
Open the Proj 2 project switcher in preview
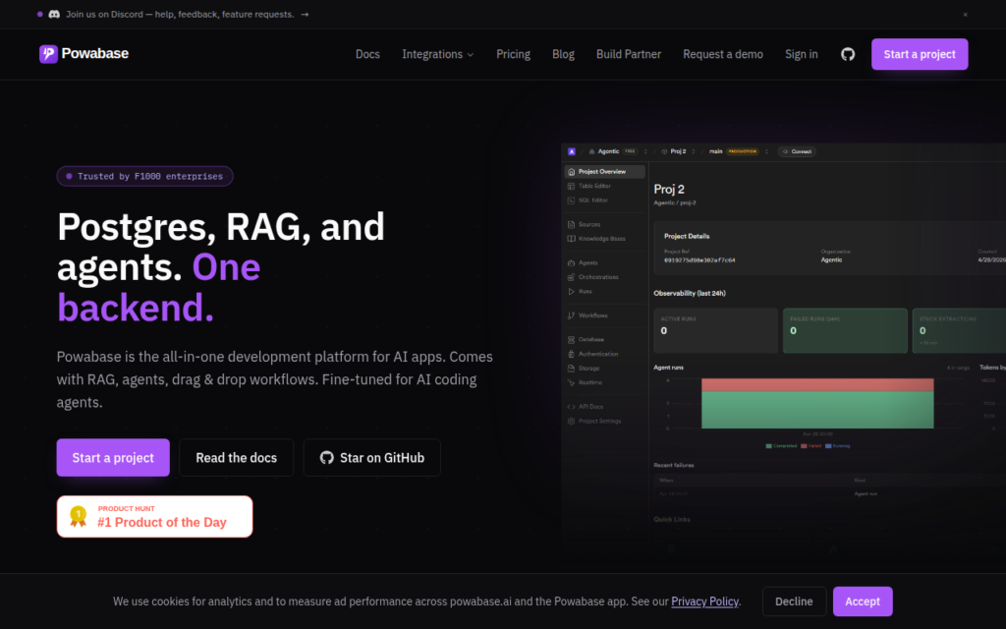click(x=693, y=151)
